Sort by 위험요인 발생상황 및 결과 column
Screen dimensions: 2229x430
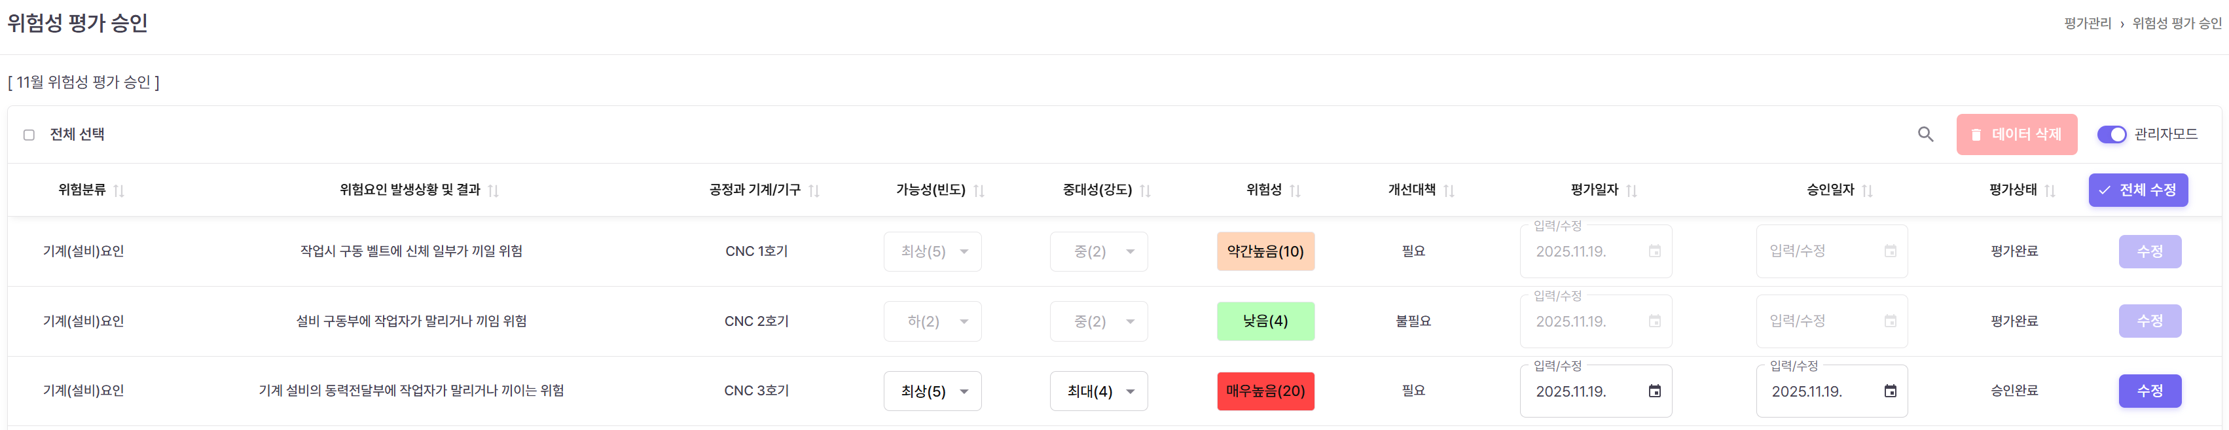click(x=493, y=190)
